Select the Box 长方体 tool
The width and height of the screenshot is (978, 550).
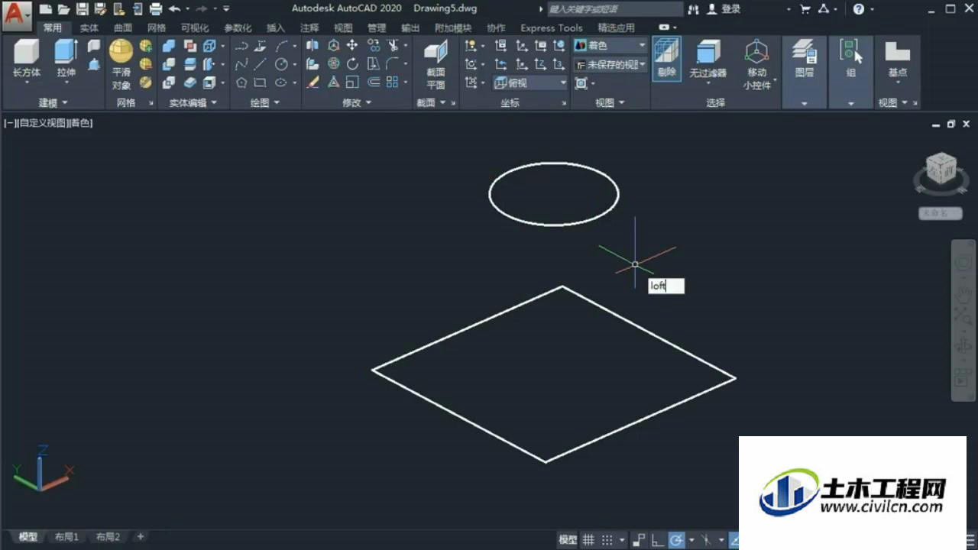27,58
